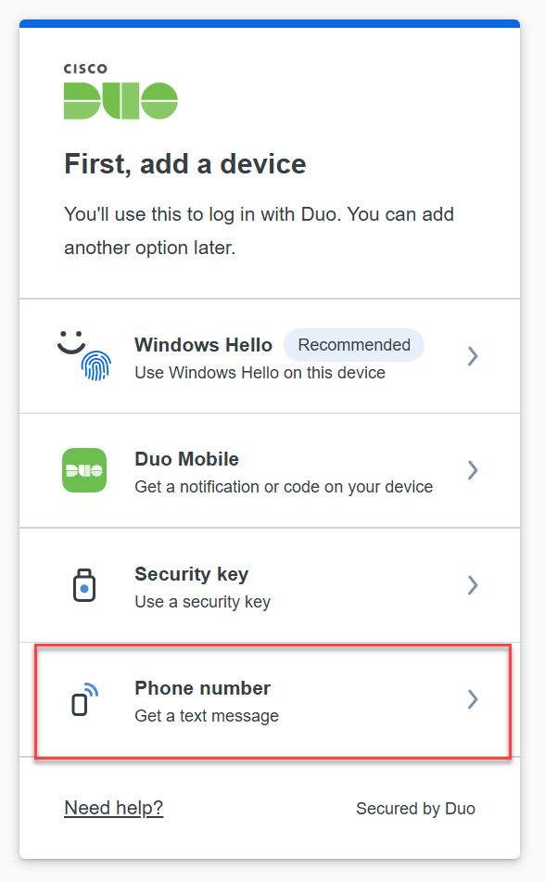Viewport: 545px width, 882px height.
Task: Expand the Security key chevron
Action: point(473,585)
